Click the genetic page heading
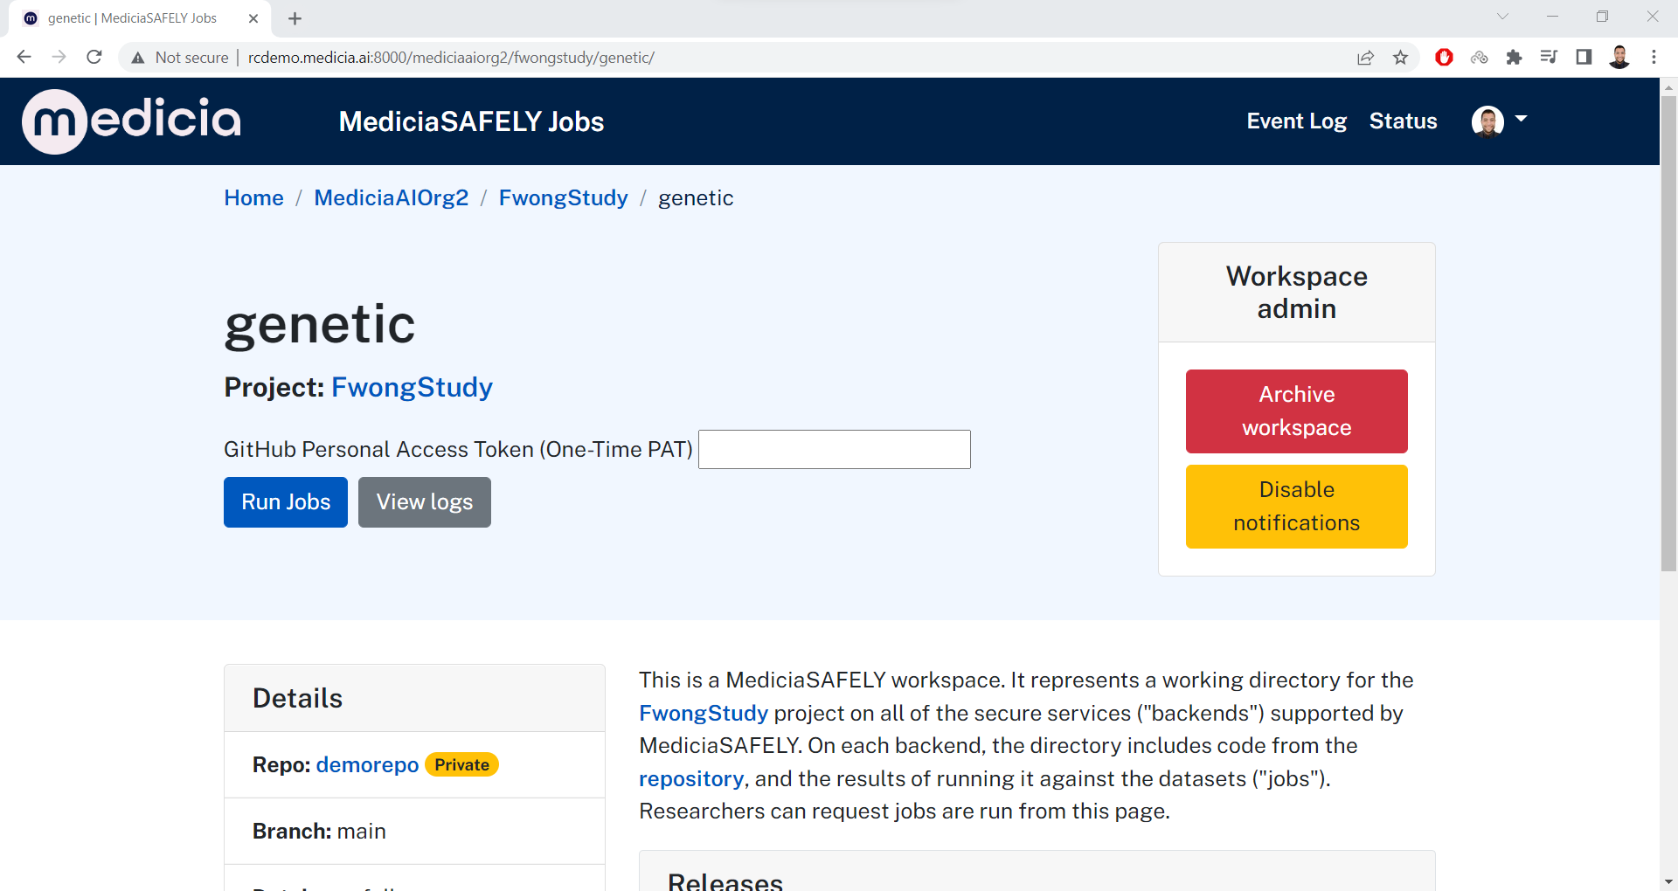The height and width of the screenshot is (891, 1678). pos(320,325)
